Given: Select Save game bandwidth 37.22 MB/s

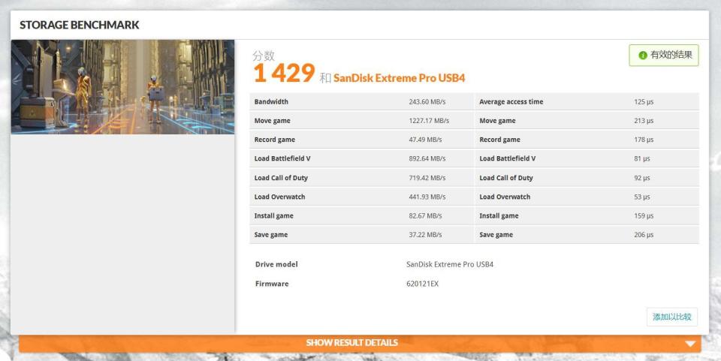Looking at the screenshot, I should (425, 235).
